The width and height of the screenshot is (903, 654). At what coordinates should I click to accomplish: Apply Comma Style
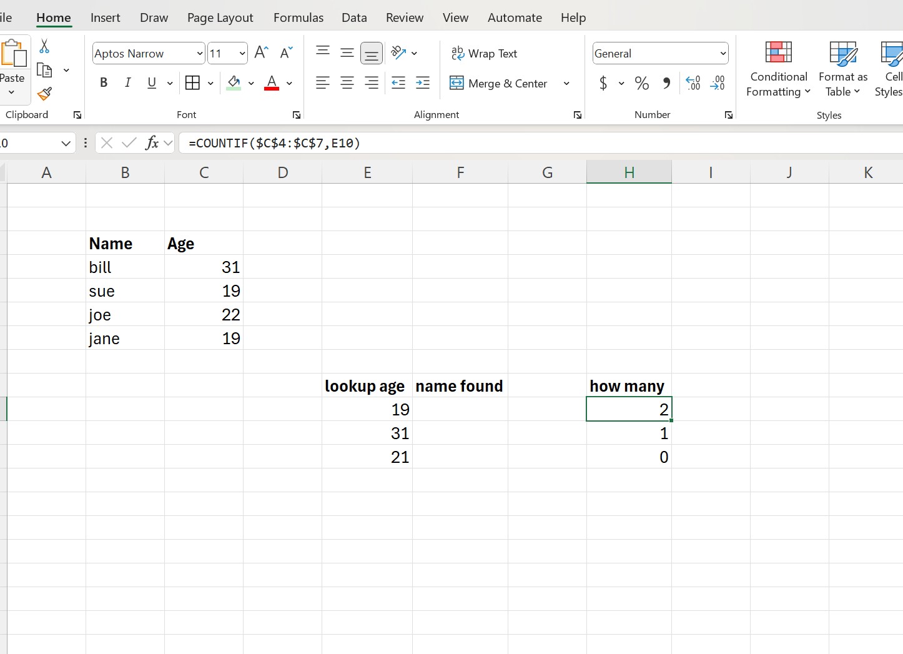pos(667,83)
